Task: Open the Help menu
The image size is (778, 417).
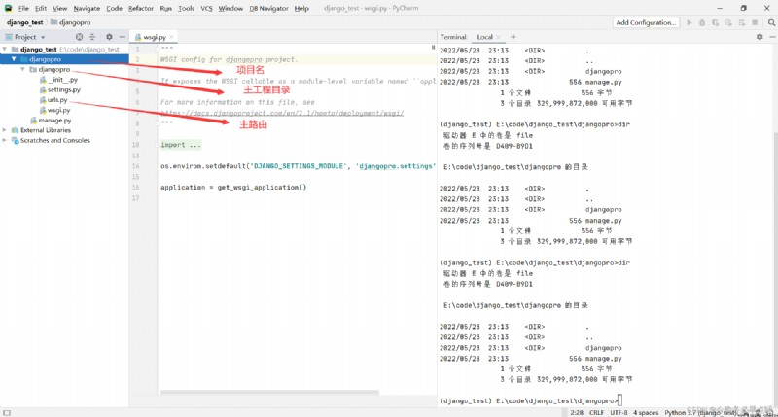Action: coord(301,8)
